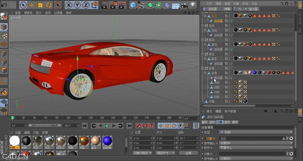Image resolution: width=303 pixels, height=161 pixels.
Task: Toggle the green enable checkmark on 驱动器 row
Action: coord(231,78)
